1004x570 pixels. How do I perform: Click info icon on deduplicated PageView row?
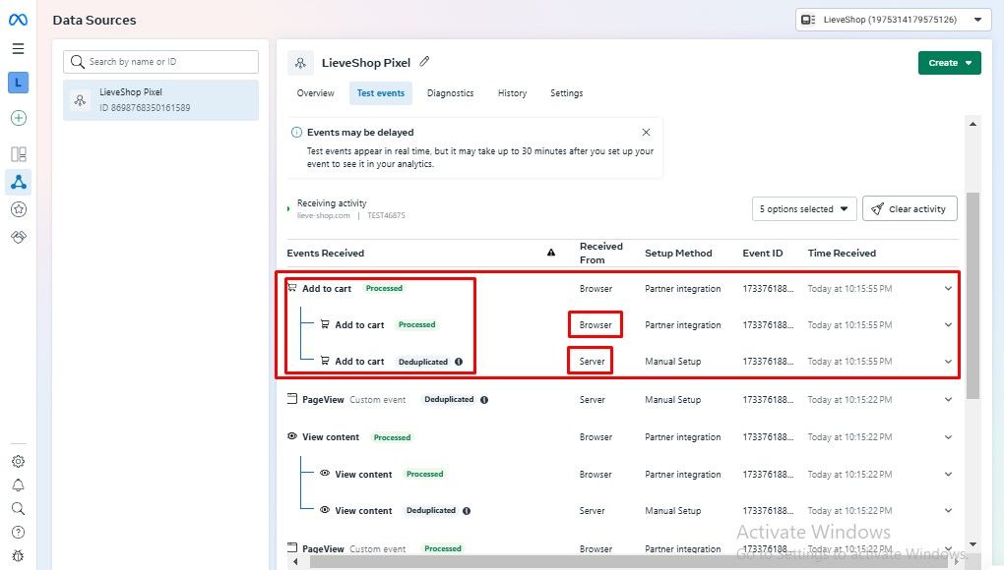click(x=484, y=400)
